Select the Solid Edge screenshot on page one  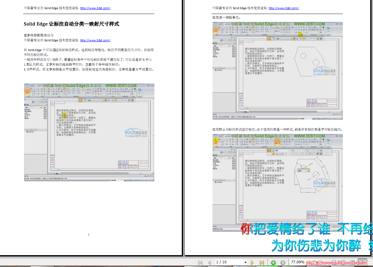point(89,133)
